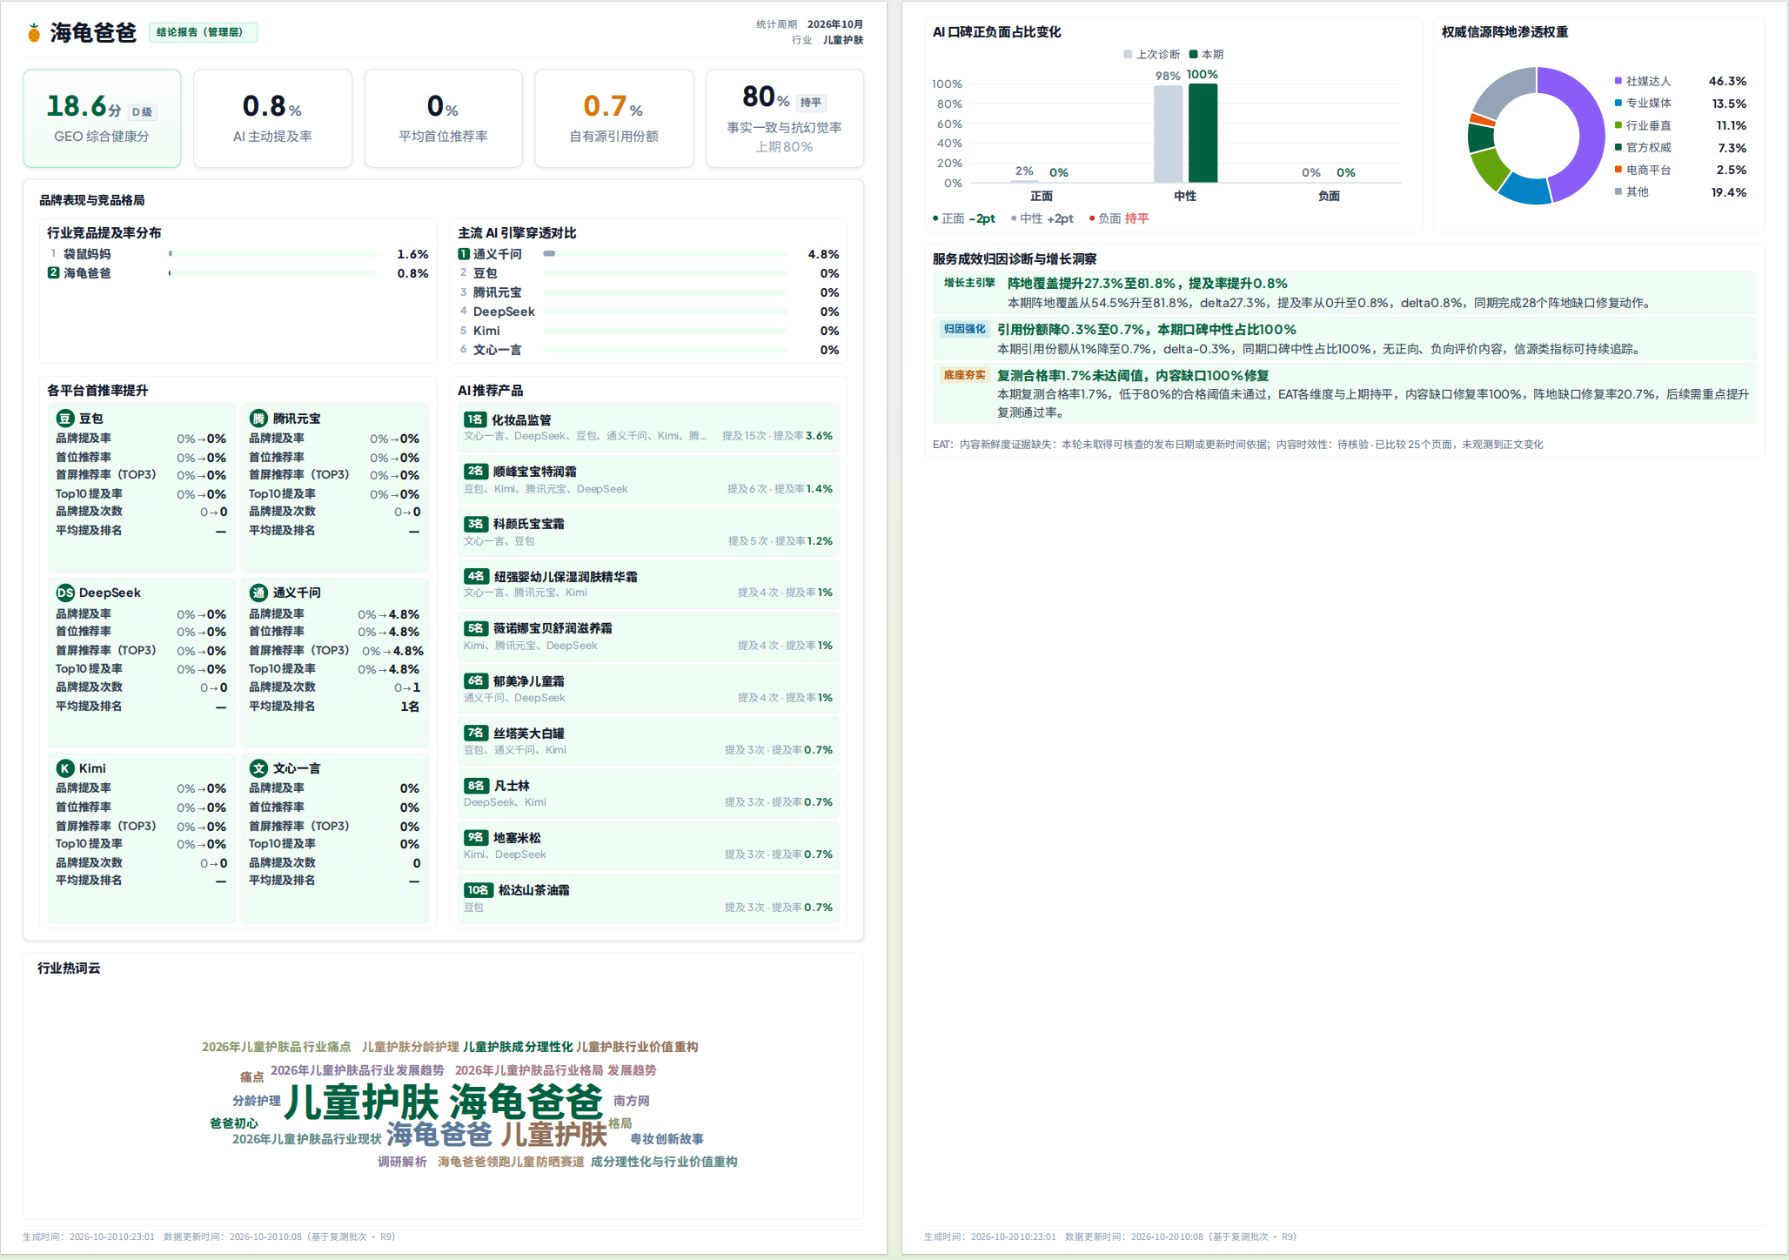Image resolution: width=1789 pixels, height=1260 pixels.
Task: Click 南方网 in the word cloud
Action: (631, 1101)
